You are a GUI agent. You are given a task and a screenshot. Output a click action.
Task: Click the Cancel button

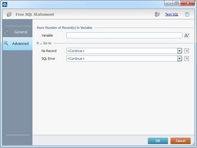[181, 141]
